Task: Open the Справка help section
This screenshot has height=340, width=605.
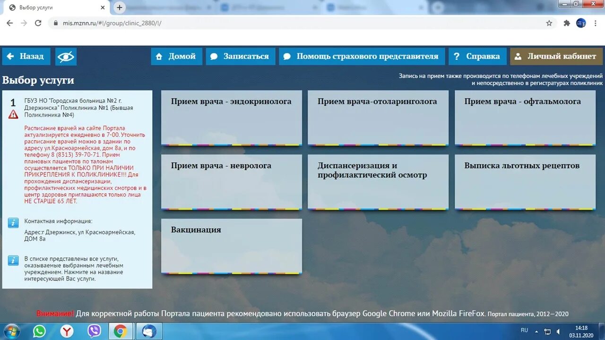Action: pos(477,56)
